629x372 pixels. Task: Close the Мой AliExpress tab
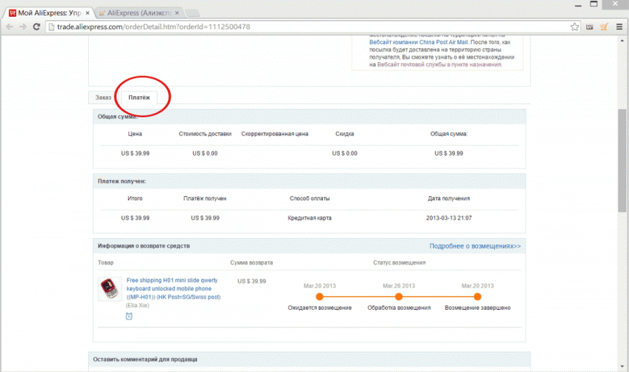(87, 13)
